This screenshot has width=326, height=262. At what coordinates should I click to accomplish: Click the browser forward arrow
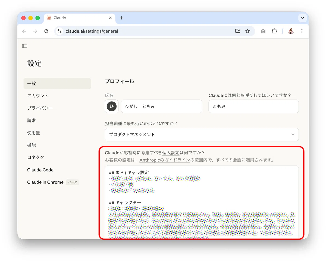(x=35, y=31)
